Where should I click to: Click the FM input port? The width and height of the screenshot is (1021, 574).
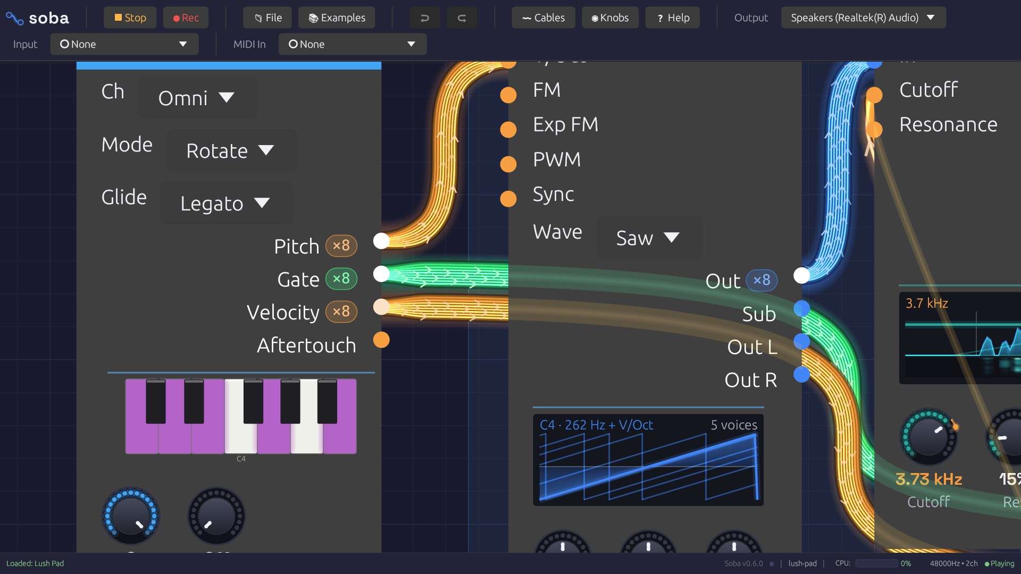pos(508,95)
